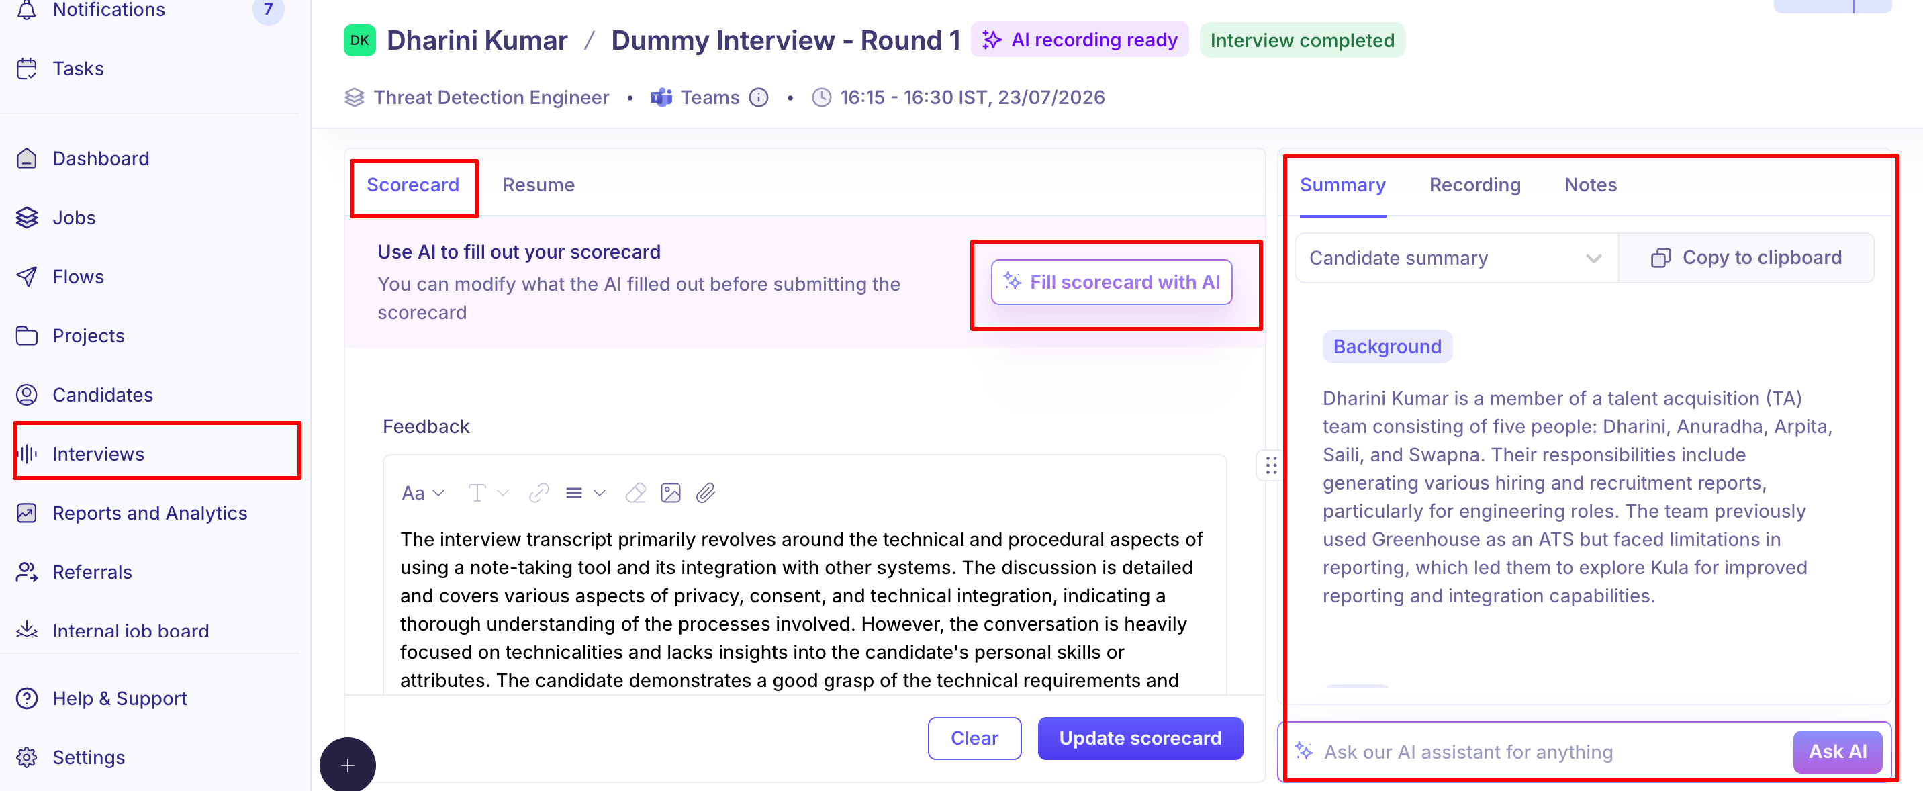Click the Update scorecard button

(1140, 738)
